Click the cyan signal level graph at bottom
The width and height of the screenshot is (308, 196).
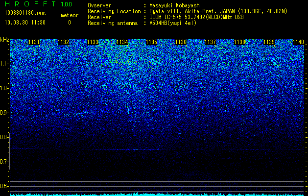click(x=157, y=194)
